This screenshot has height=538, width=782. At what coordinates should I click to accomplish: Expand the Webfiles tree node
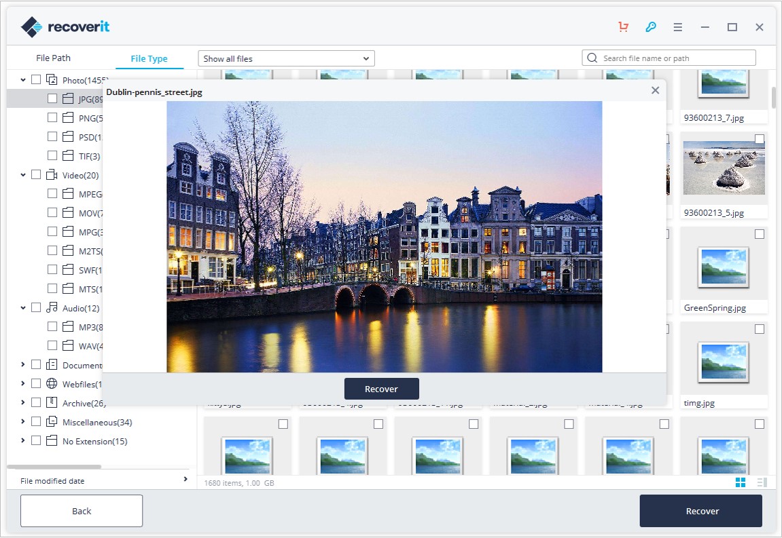click(23, 383)
